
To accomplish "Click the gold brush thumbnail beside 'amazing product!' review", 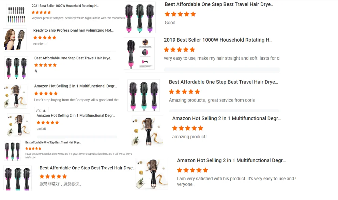I will coord(148,131).
